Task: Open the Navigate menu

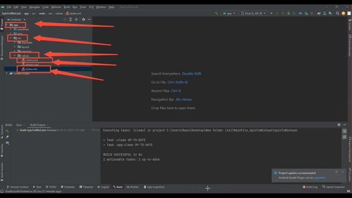Action: (x=34, y=7)
